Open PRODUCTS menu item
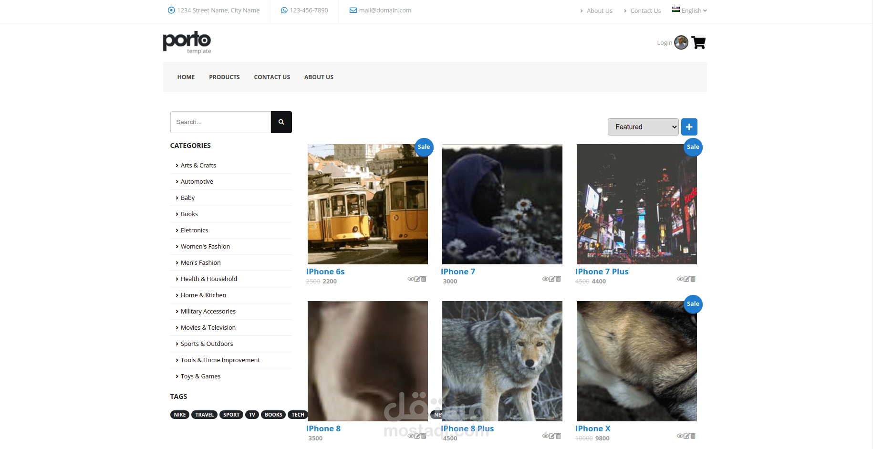Screen dimensions: 873x449 [224, 77]
